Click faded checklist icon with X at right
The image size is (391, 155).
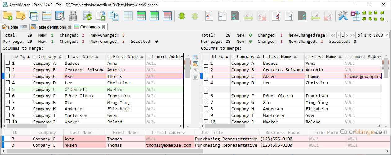point(262,15)
